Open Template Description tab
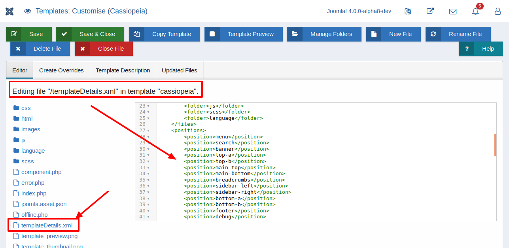509x248 pixels. (123, 70)
